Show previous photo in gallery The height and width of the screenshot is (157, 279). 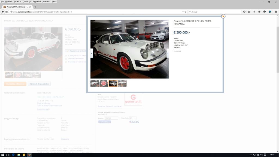click(x=92, y=53)
